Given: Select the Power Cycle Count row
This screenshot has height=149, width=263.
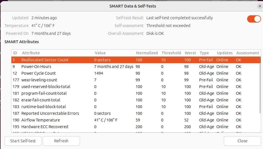Looking at the screenshot, I should coord(39,73).
